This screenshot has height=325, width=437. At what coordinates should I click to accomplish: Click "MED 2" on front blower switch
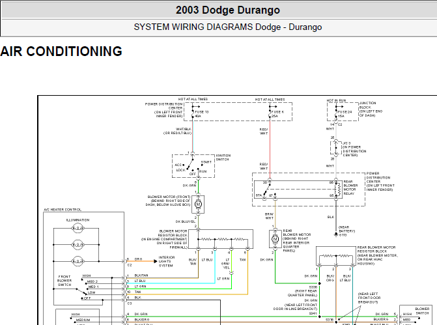pos(92,281)
